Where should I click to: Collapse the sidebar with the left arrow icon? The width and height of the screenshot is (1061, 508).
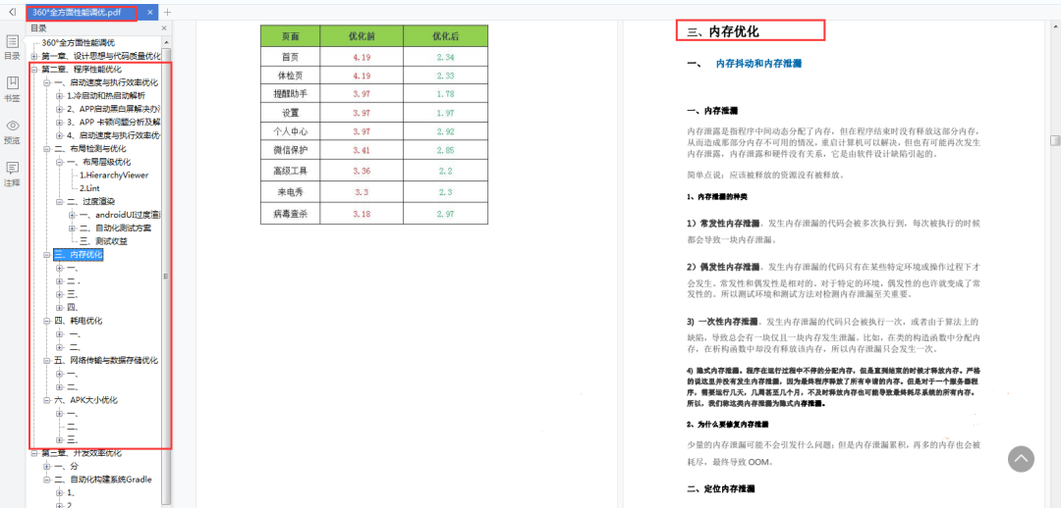[12, 12]
